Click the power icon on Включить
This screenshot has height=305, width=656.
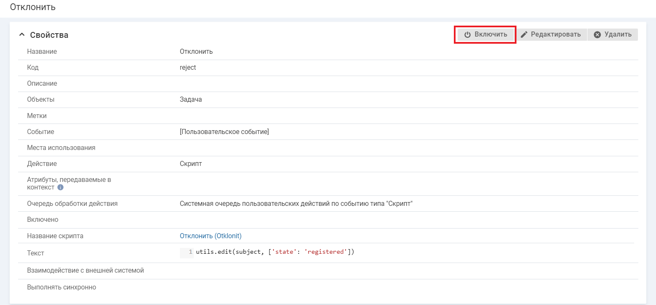point(467,34)
